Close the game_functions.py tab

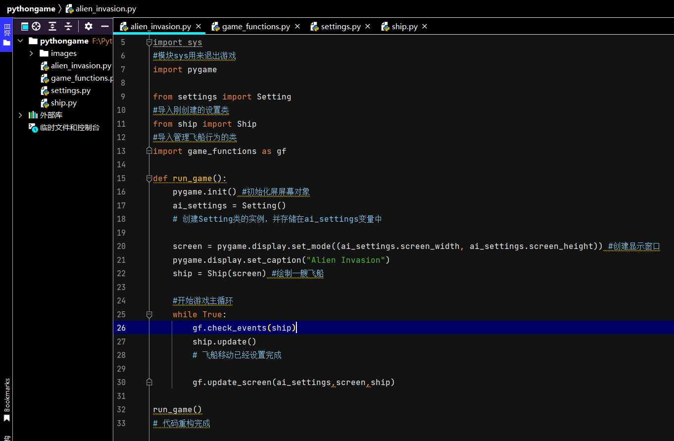297,26
